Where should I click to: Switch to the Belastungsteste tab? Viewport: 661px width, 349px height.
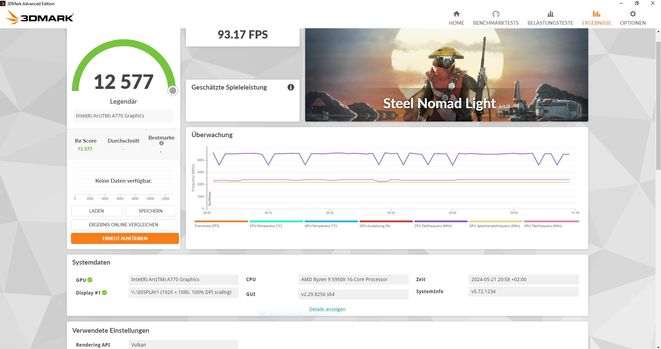pos(550,18)
